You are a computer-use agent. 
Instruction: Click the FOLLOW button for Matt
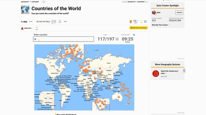pos(179,12)
